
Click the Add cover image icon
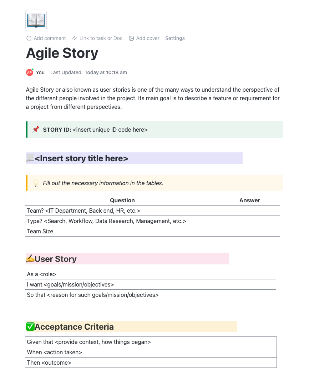pos(131,38)
